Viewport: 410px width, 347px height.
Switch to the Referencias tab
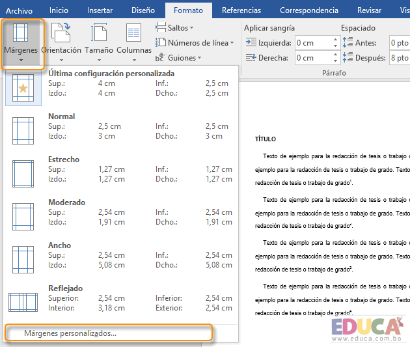[241, 10]
